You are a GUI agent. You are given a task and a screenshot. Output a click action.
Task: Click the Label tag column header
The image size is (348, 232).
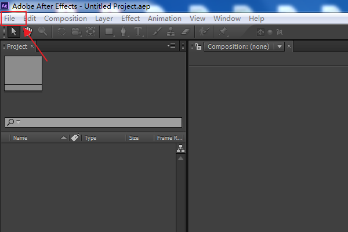click(75, 137)
